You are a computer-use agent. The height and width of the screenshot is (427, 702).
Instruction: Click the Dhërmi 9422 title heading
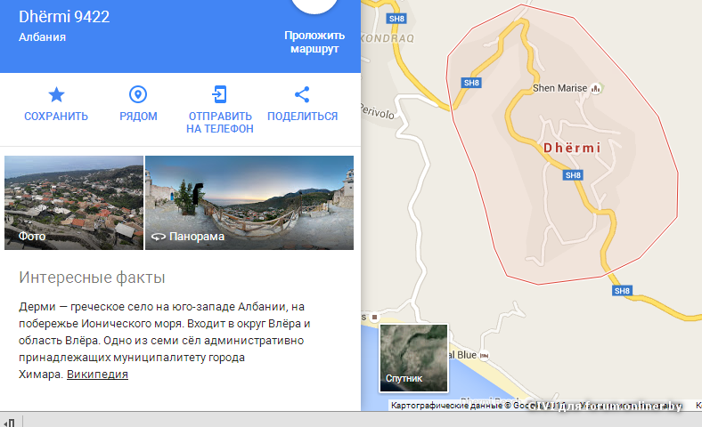click(x=64, y=17)
